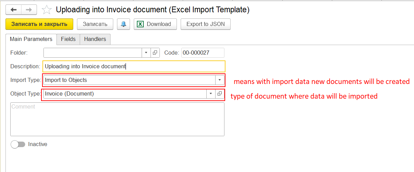Toggle the Inactive switch

[18, 144]
